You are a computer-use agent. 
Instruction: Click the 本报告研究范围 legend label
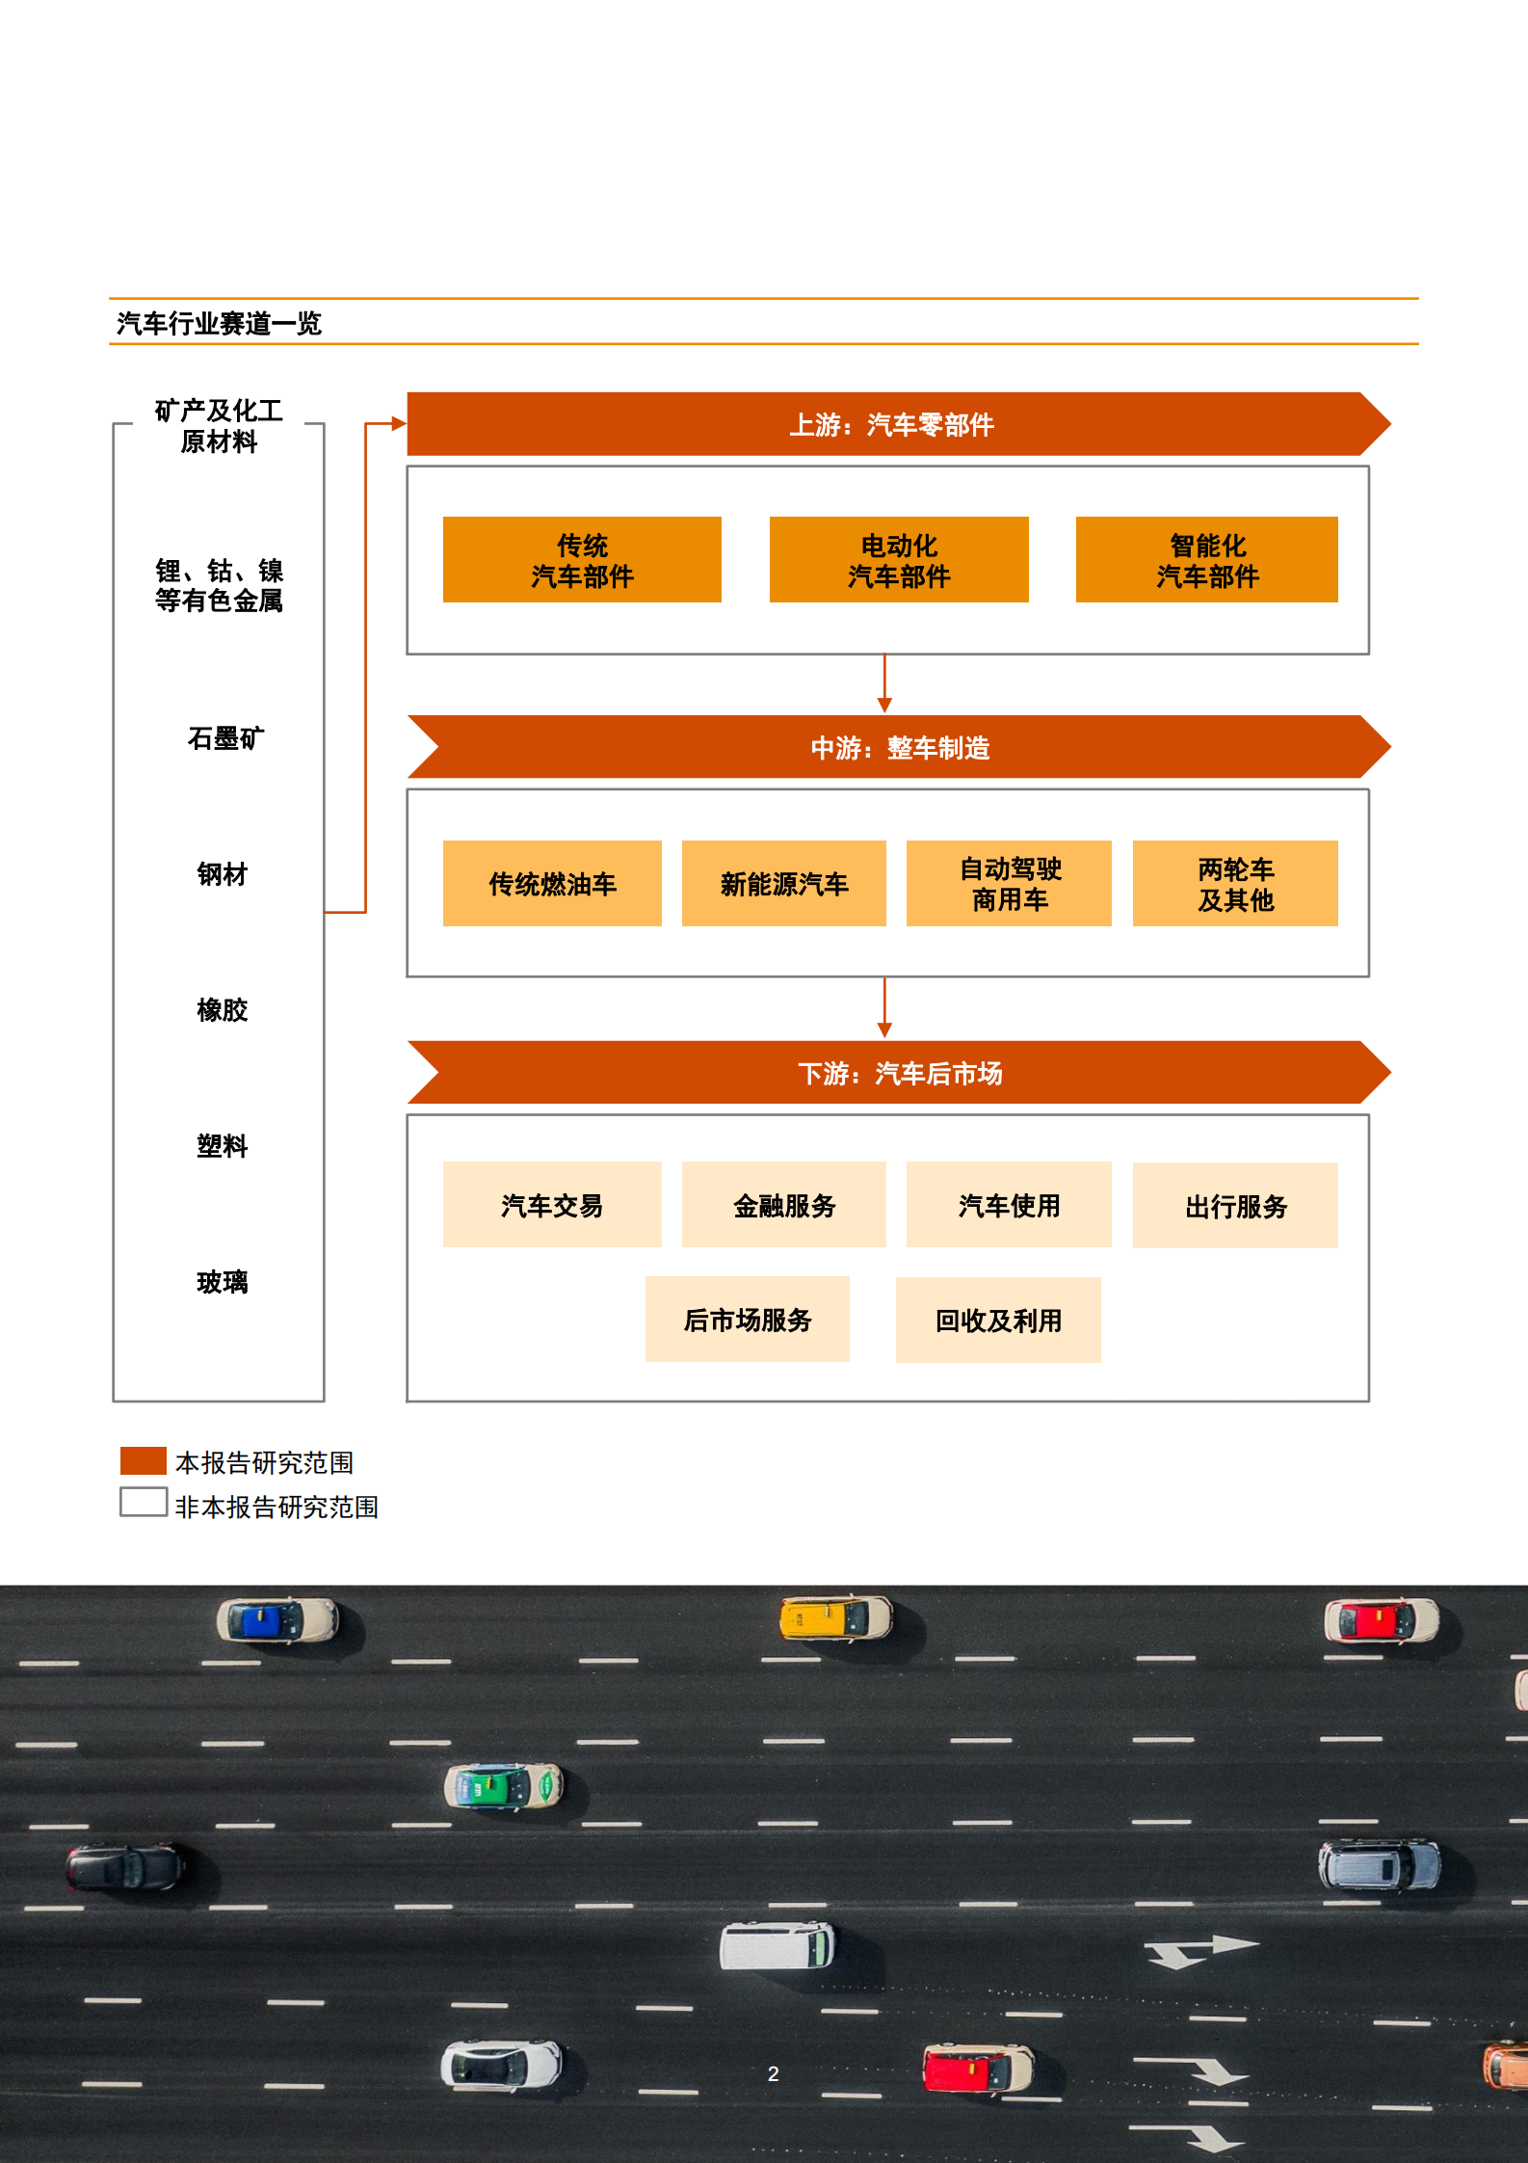pos(264,1463)
